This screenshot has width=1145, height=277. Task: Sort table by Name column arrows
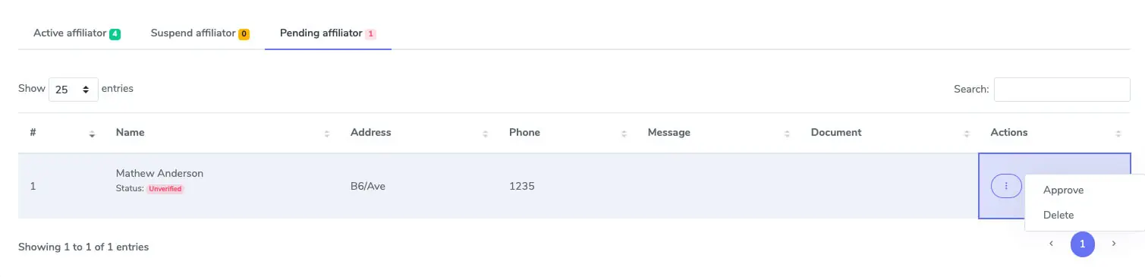(x=327, y=134)
